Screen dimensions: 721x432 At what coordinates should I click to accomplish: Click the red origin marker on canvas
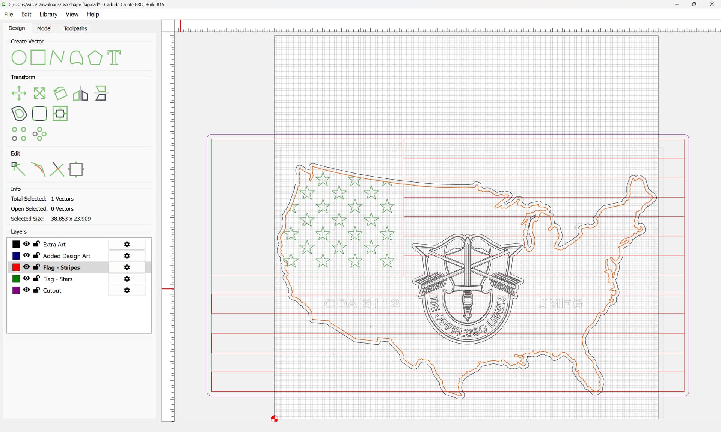pos(275,418)
